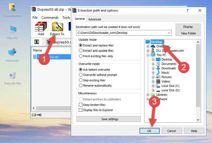Click the Save settings button
Screen dimensions: 212x143
[x=109, y=119]
